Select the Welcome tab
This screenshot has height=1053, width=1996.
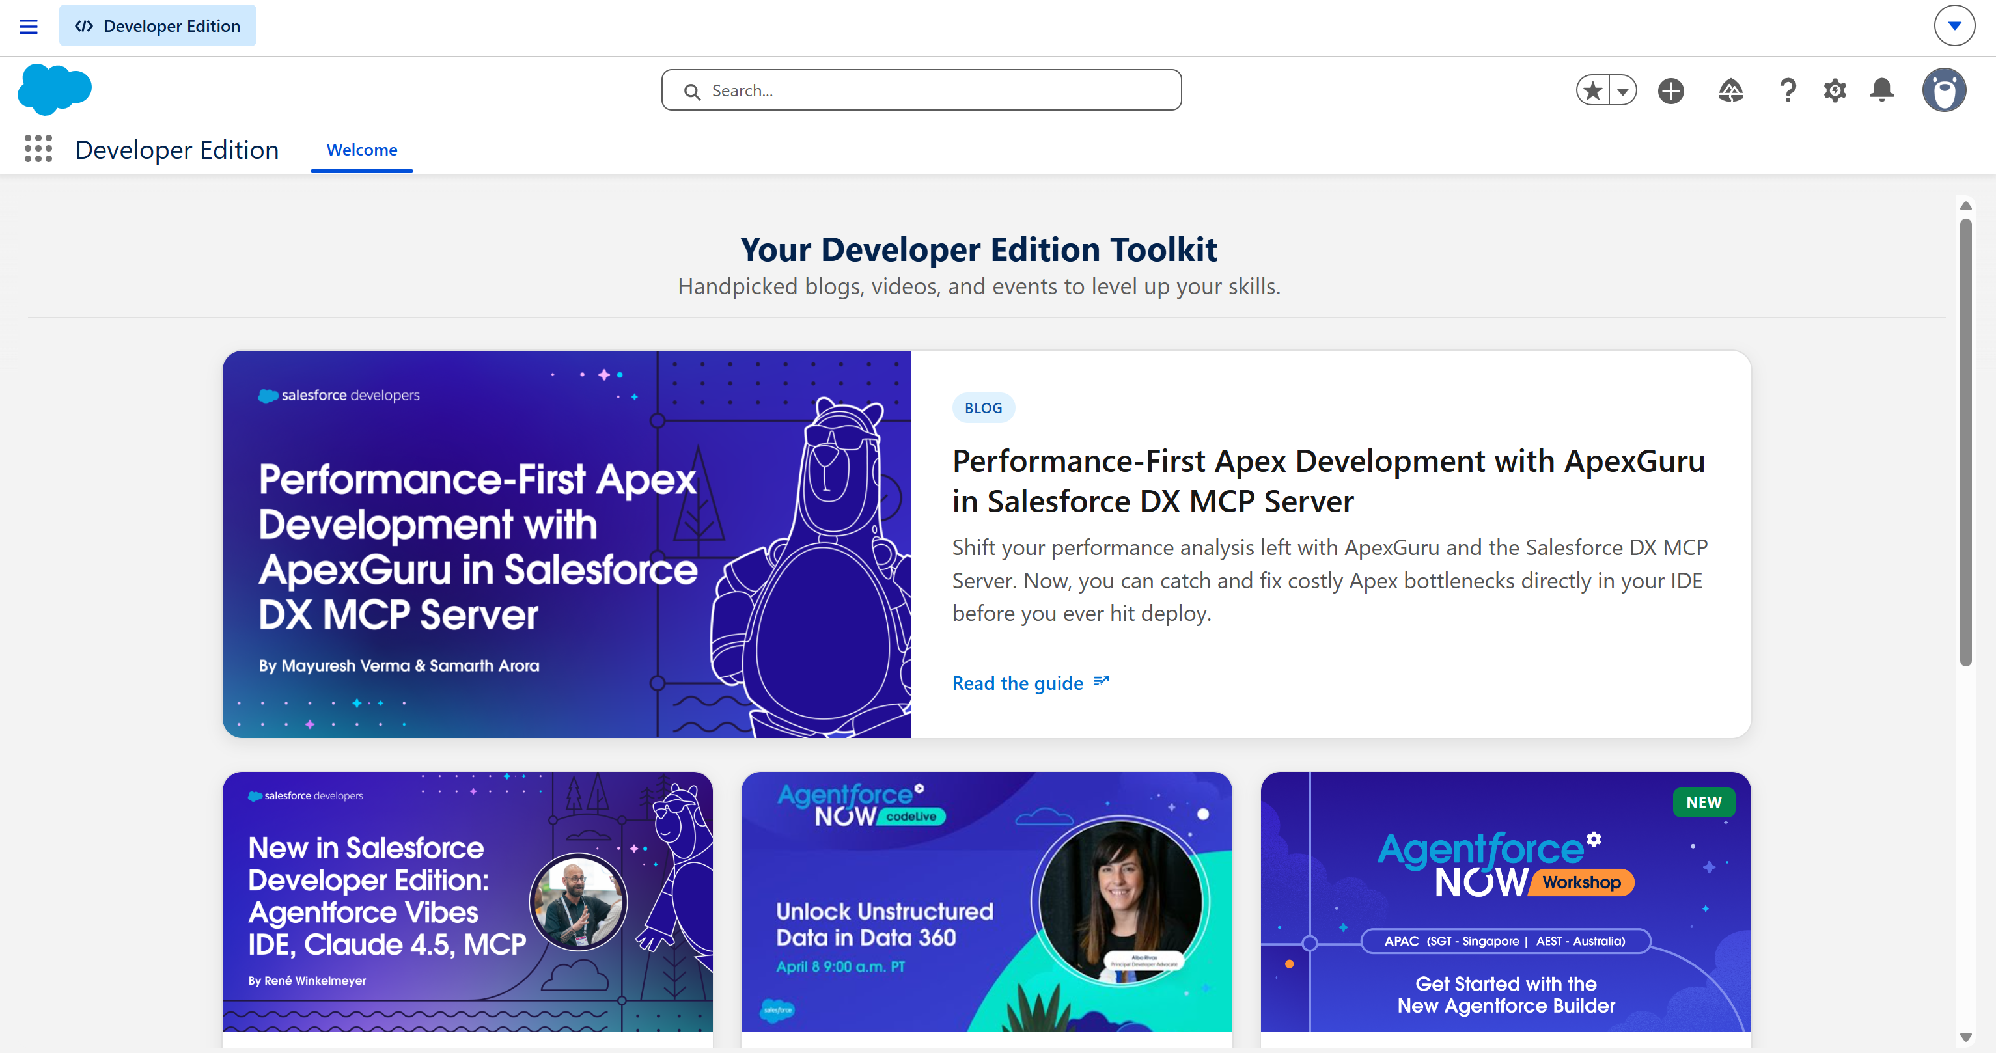[362, 150]
